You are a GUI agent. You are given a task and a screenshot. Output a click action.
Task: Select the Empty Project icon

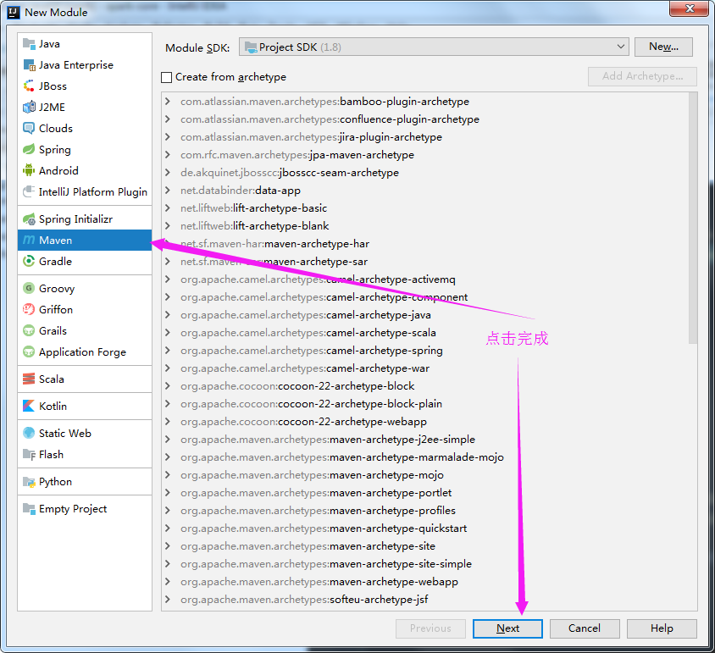(x=29, y=508)
